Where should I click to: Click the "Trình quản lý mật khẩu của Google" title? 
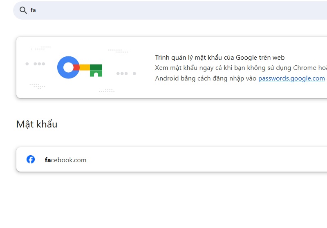point(219,58)
